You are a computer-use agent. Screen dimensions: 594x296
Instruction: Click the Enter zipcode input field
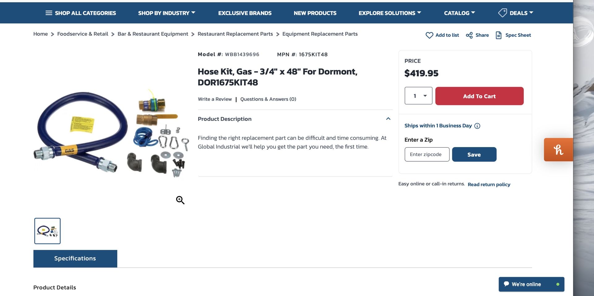(x=427, y=154)
